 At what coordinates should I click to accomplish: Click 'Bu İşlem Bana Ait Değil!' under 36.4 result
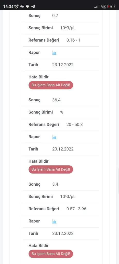click(51, 169)
